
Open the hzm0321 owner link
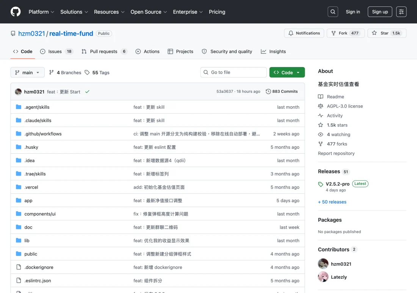31,33
